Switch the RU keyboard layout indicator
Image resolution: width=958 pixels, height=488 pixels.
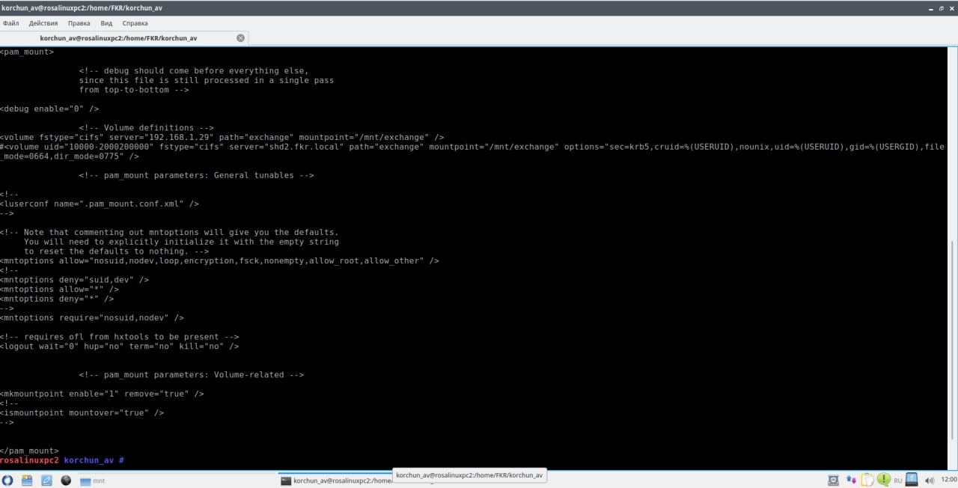[898, 481]
